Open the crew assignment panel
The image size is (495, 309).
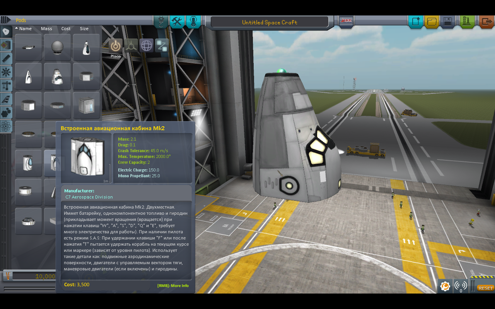click(x=193, y=22)
